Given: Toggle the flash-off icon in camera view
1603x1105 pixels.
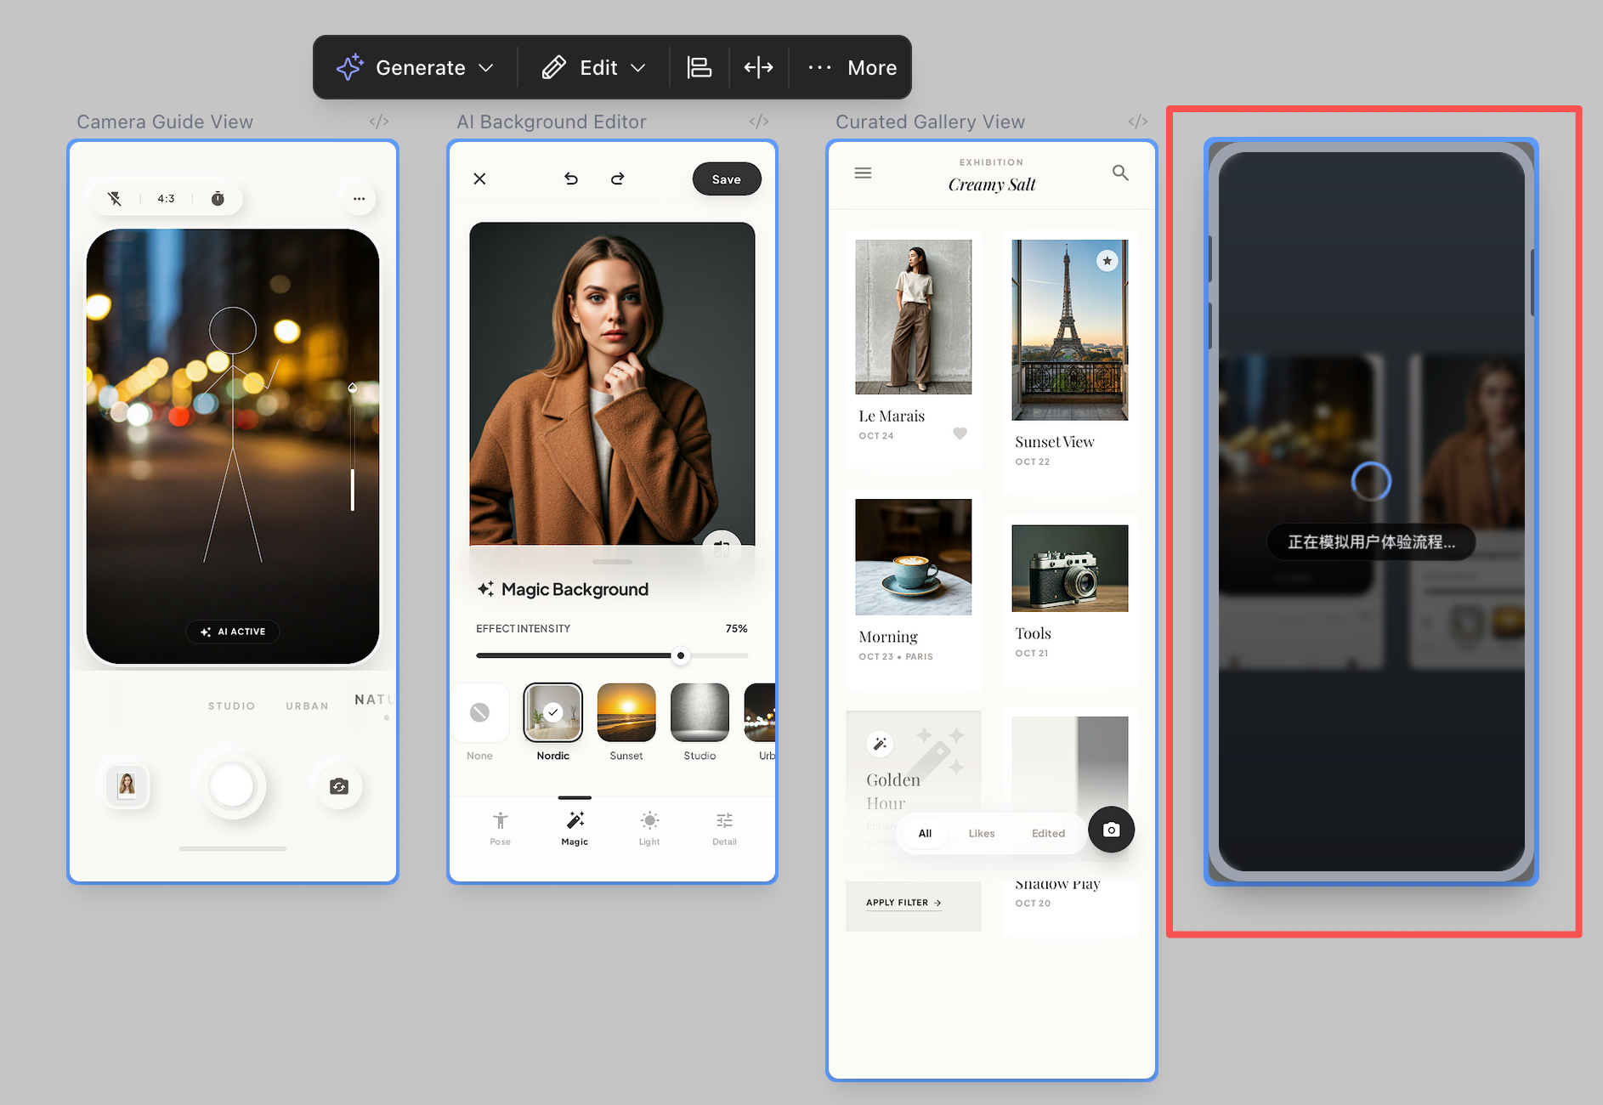Looking at the screenshot, I should tap(115, 199).
